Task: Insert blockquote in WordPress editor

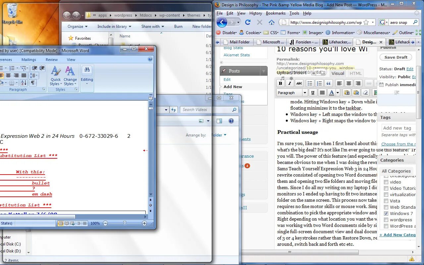Action: [329, 83]
